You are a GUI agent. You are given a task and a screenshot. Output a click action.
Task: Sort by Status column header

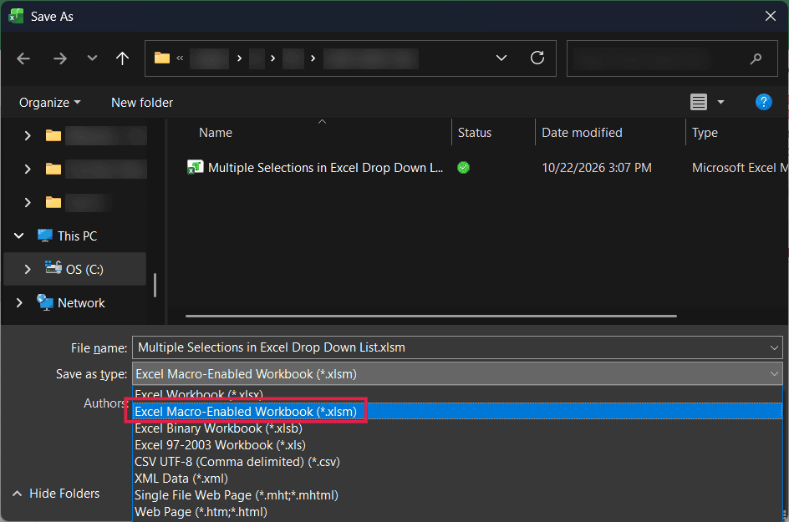475,133
